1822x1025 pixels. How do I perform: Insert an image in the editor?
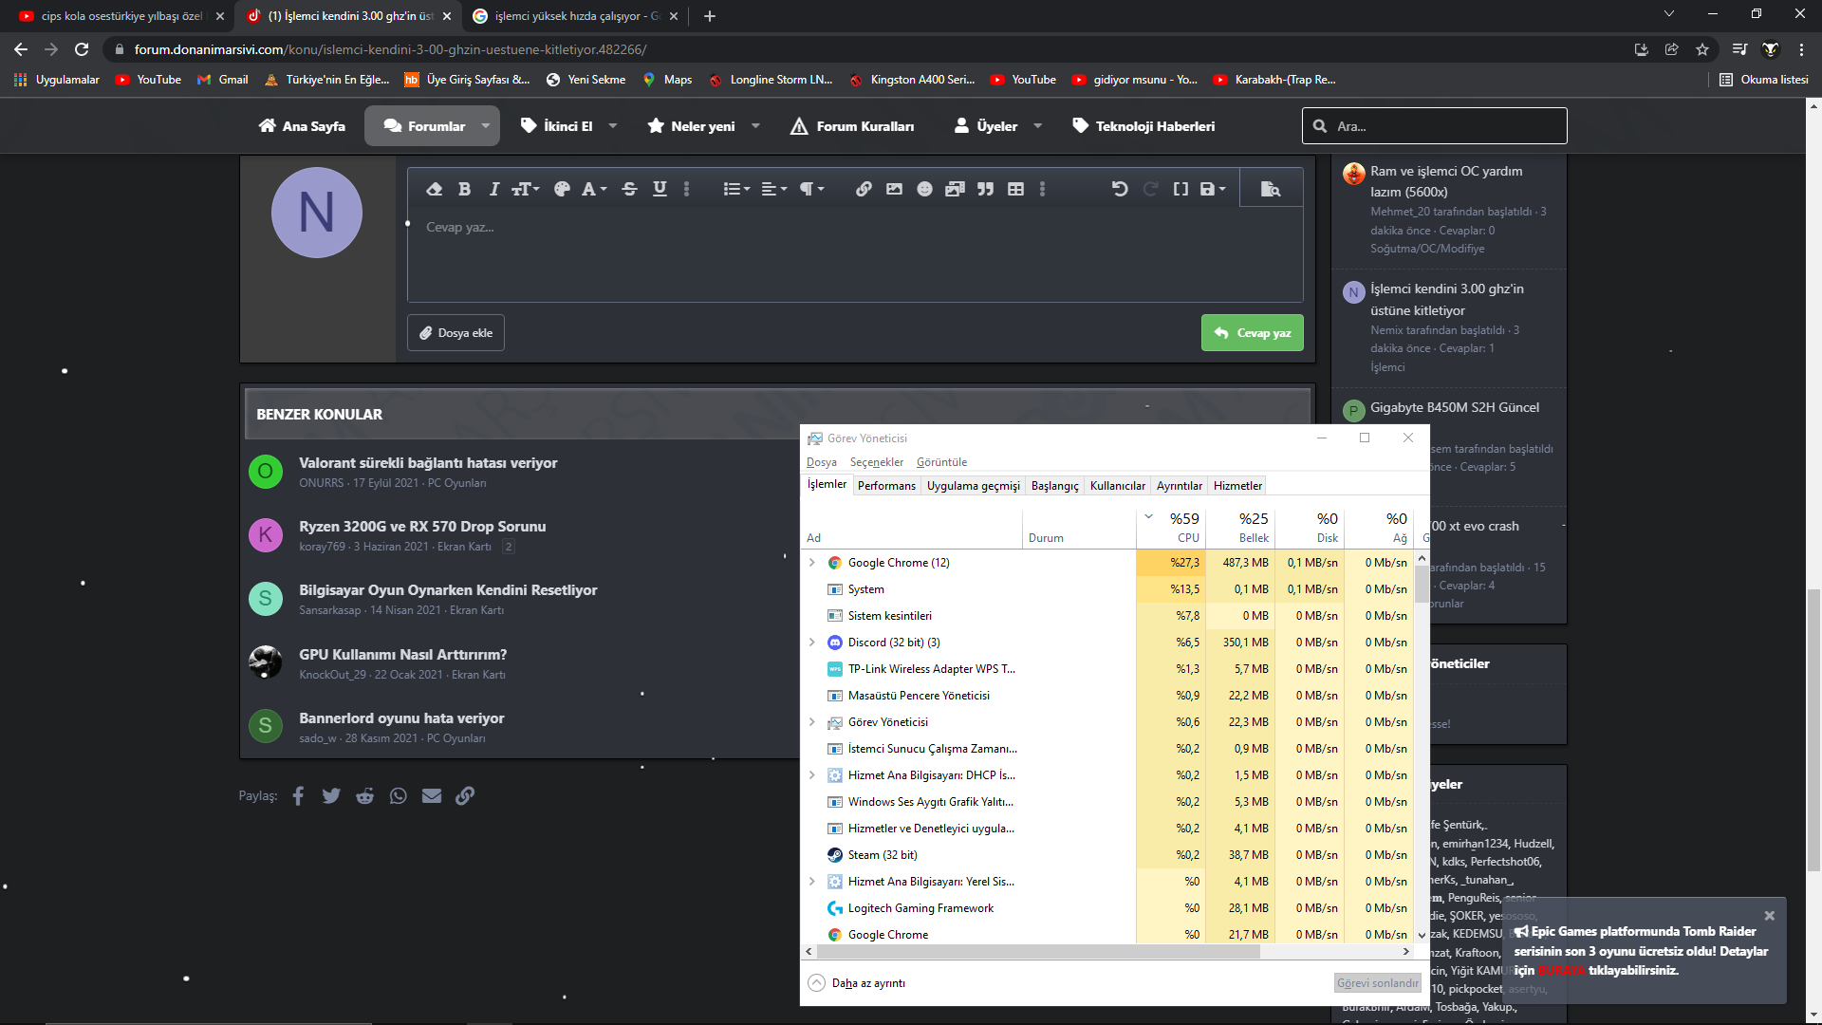(x=894, y=189)
